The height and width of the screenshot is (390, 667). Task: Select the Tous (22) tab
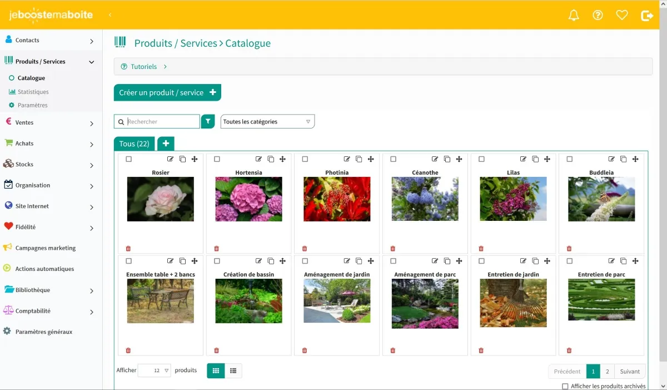click(134, 144)
